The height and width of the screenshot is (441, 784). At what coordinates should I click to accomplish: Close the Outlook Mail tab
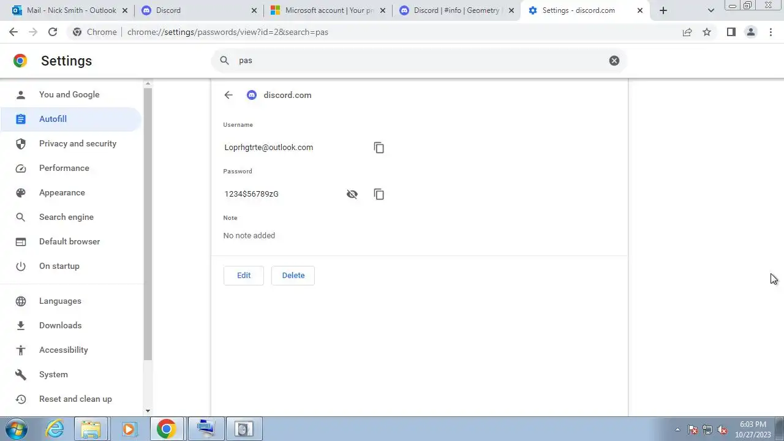125,10
